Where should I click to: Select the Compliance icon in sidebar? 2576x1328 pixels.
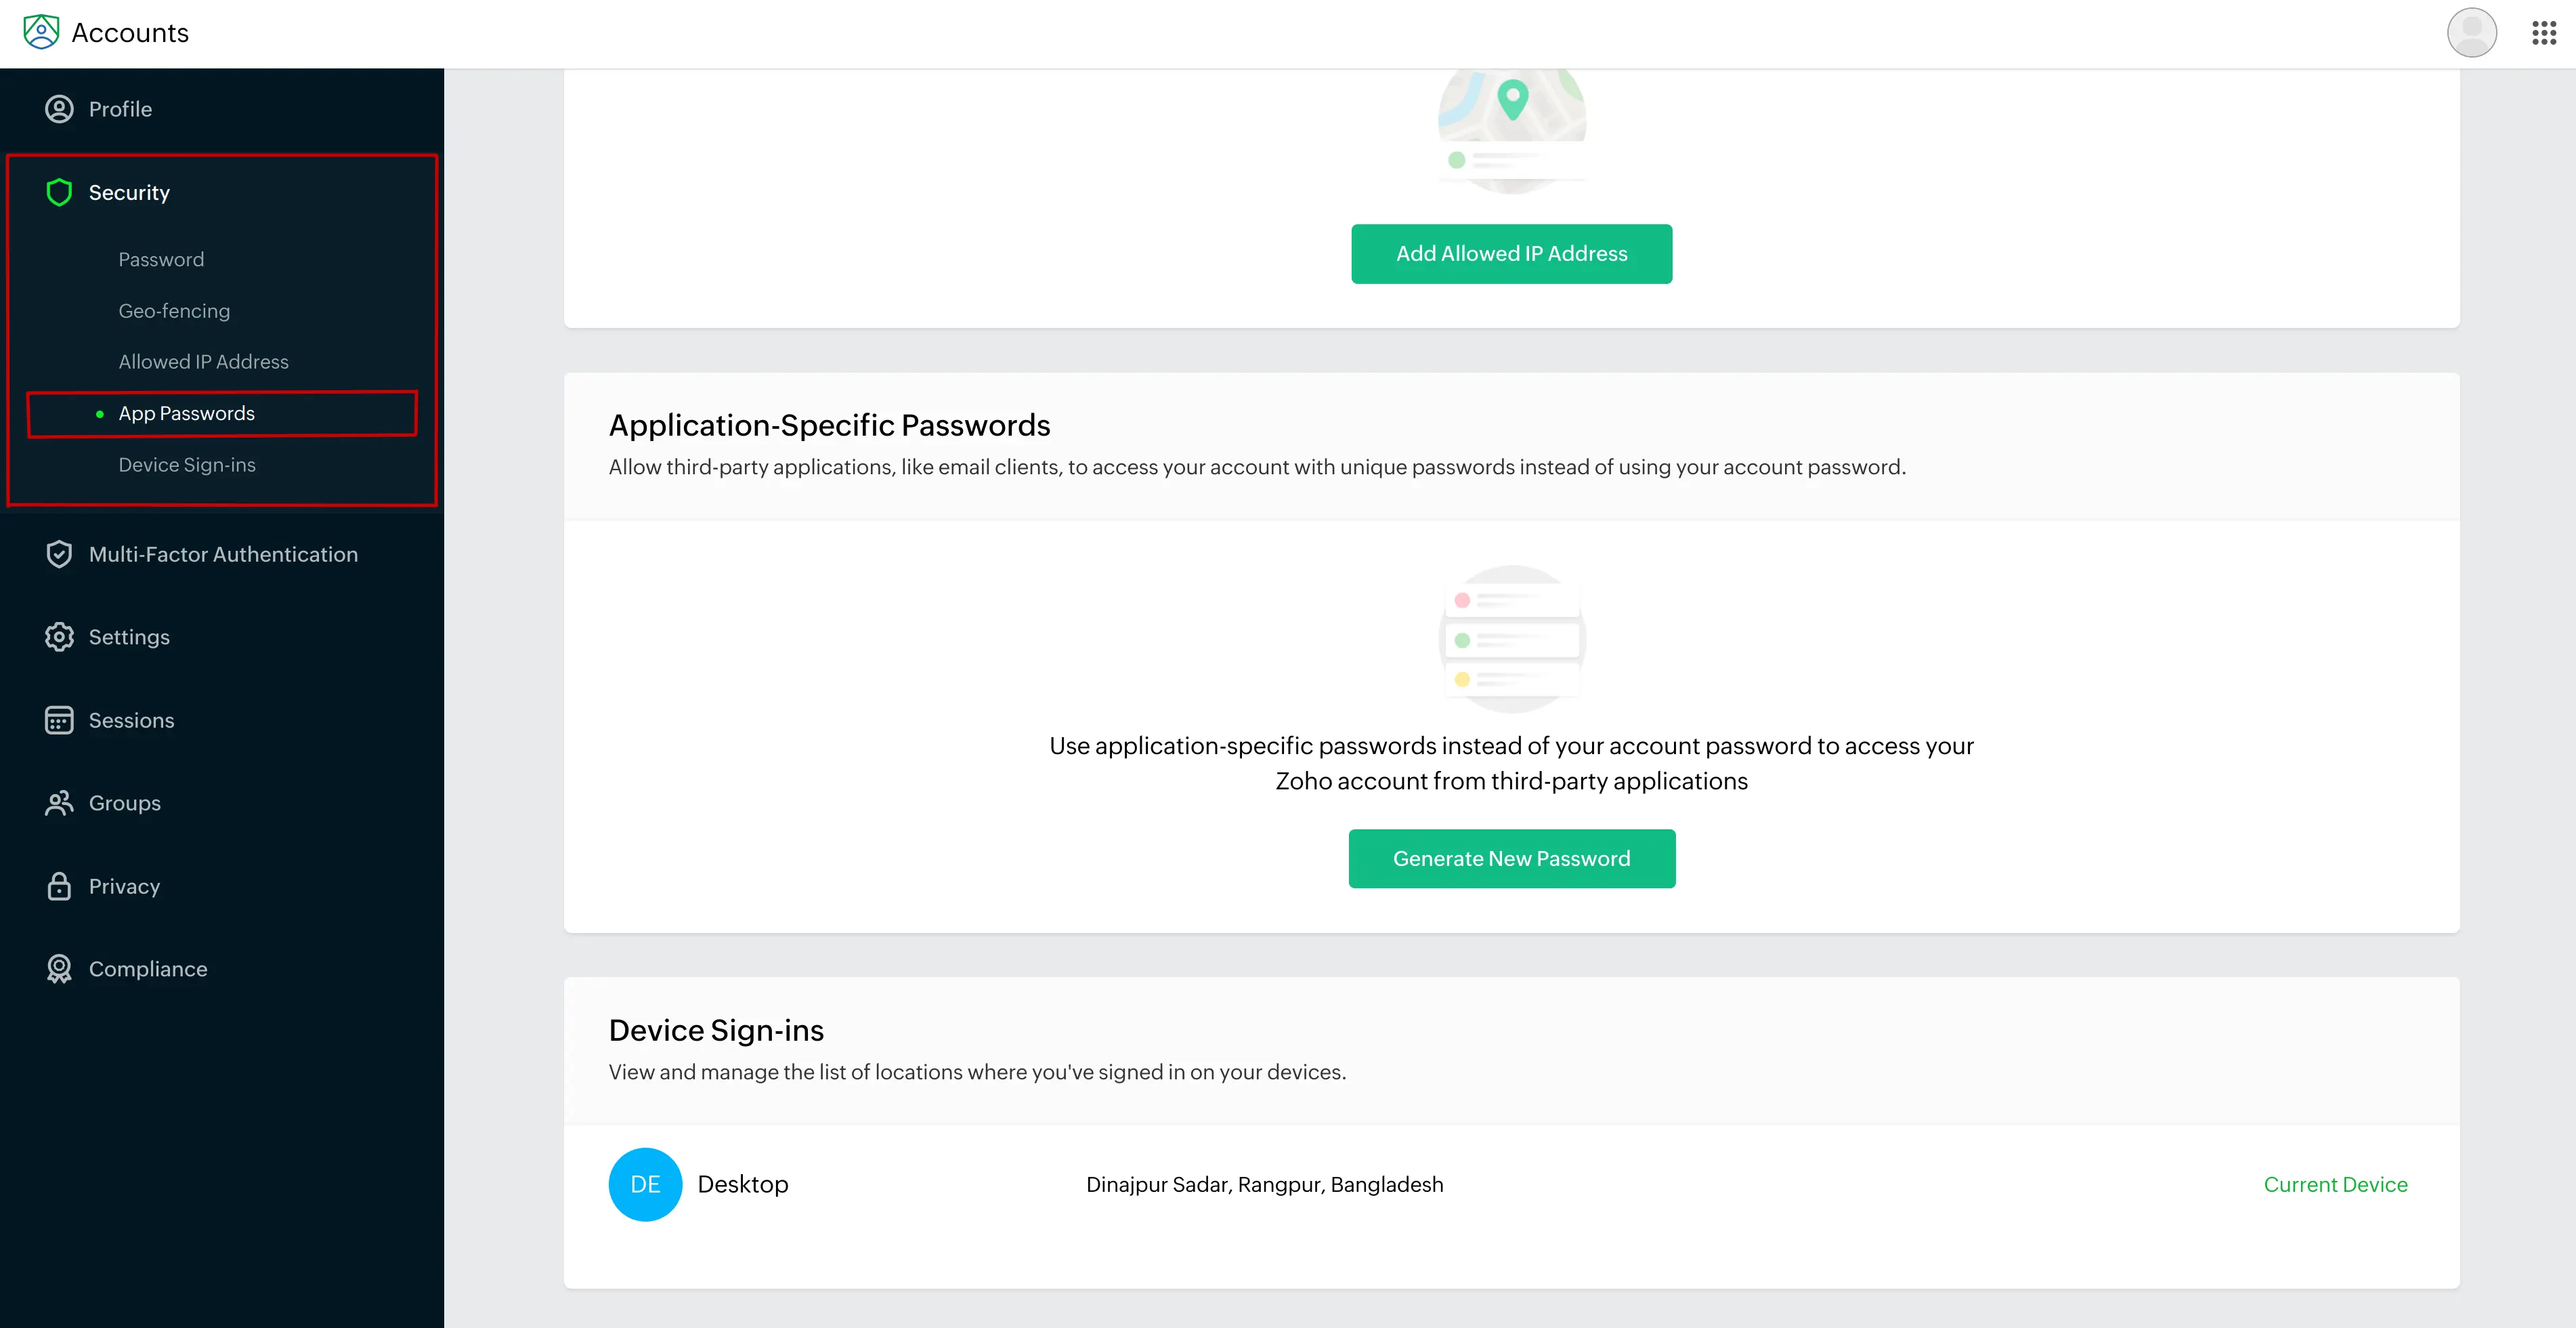click(x=58, y=969)
